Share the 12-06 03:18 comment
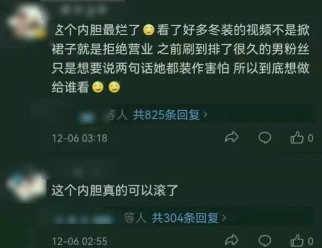 tap(231, 137)
